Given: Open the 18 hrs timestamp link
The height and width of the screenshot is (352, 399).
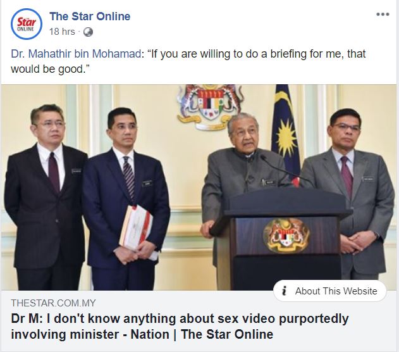Looking at the screenshot, I should click(62, 32).
